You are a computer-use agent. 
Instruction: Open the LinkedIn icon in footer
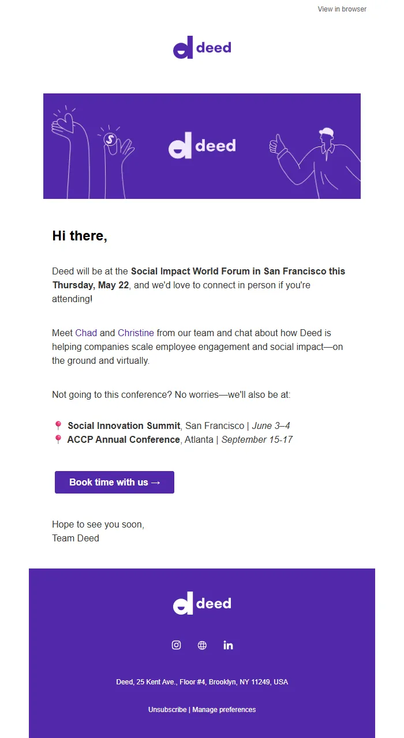tap(228, 645)
